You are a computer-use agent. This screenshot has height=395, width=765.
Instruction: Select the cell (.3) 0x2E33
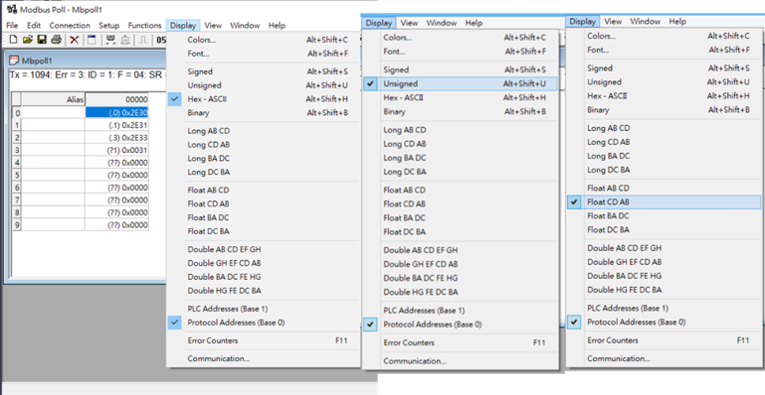point(116,138)
